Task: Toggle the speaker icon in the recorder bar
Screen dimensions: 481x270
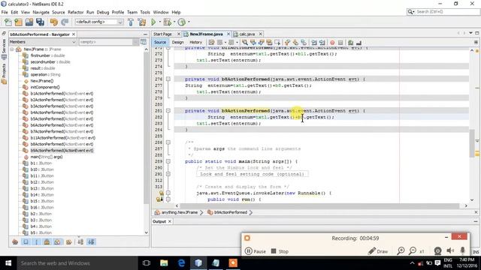Action: (x=450, y=251)
